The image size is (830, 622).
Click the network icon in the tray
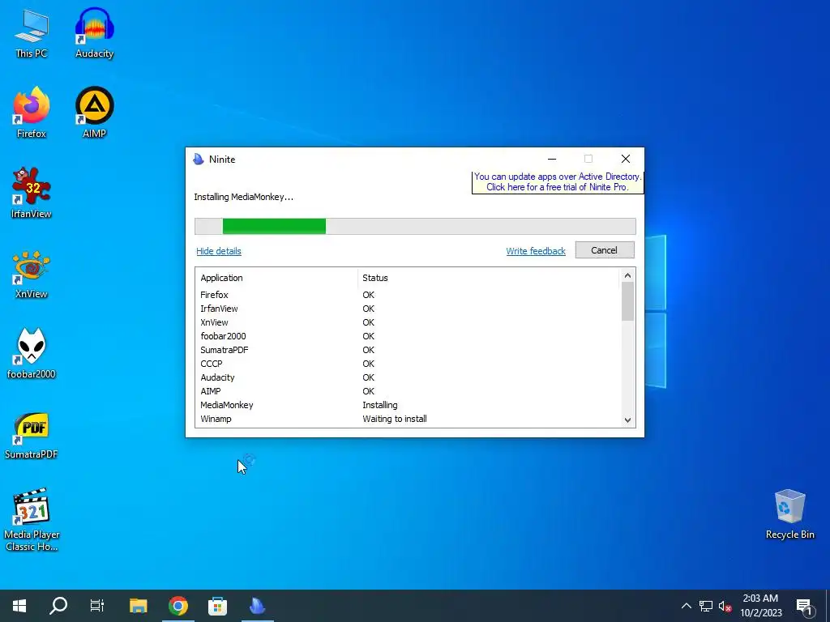tap(706, 606)
